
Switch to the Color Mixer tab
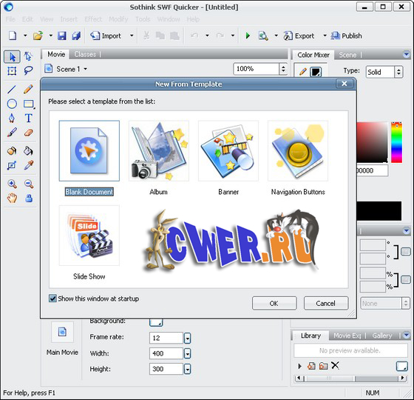tap(313, 55)
